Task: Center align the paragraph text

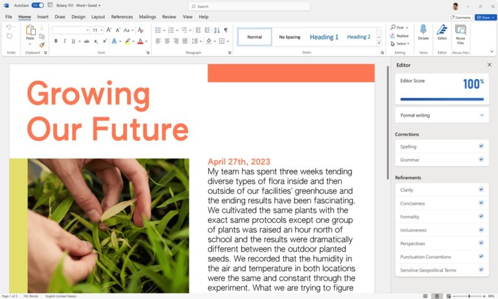Action: 167,41
